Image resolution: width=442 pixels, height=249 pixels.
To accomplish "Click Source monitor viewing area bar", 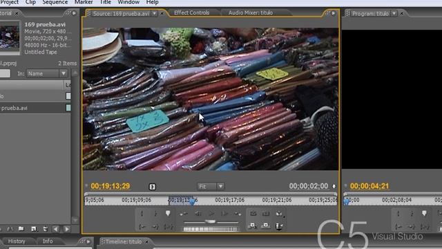I will click(x=211, y=194).
